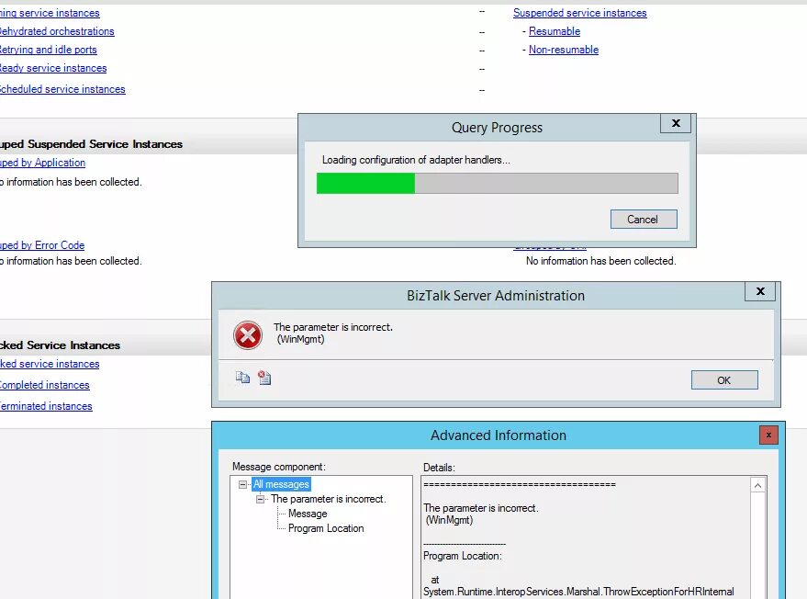Open the Scheduled service instances link
The width and height of the screenshot is (807, 599).
click(62, 89)
